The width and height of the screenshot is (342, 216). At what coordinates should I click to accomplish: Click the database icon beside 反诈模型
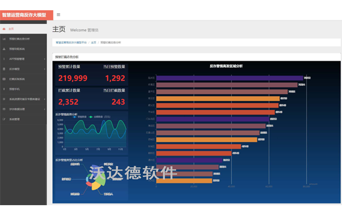pos(4,69)
